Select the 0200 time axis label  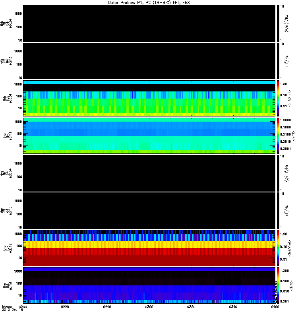[x=23, y=306]
